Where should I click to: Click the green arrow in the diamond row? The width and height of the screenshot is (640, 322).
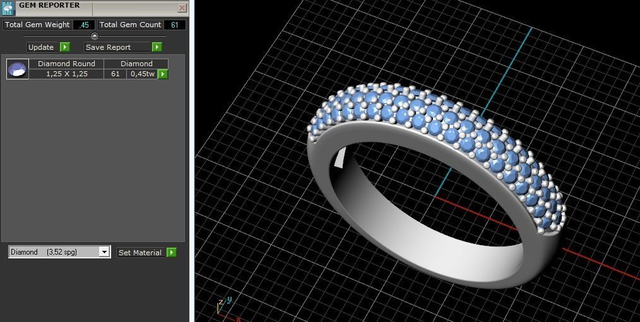163,74
